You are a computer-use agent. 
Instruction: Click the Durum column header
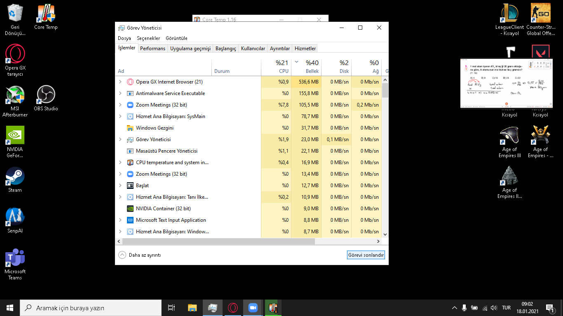pos(236,67)
